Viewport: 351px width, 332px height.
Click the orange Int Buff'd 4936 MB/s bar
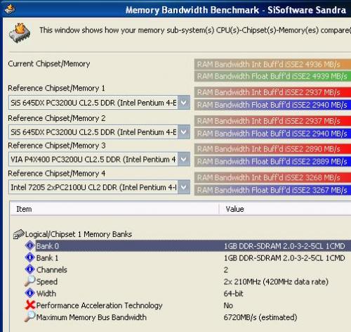click(x=272, y=64)
